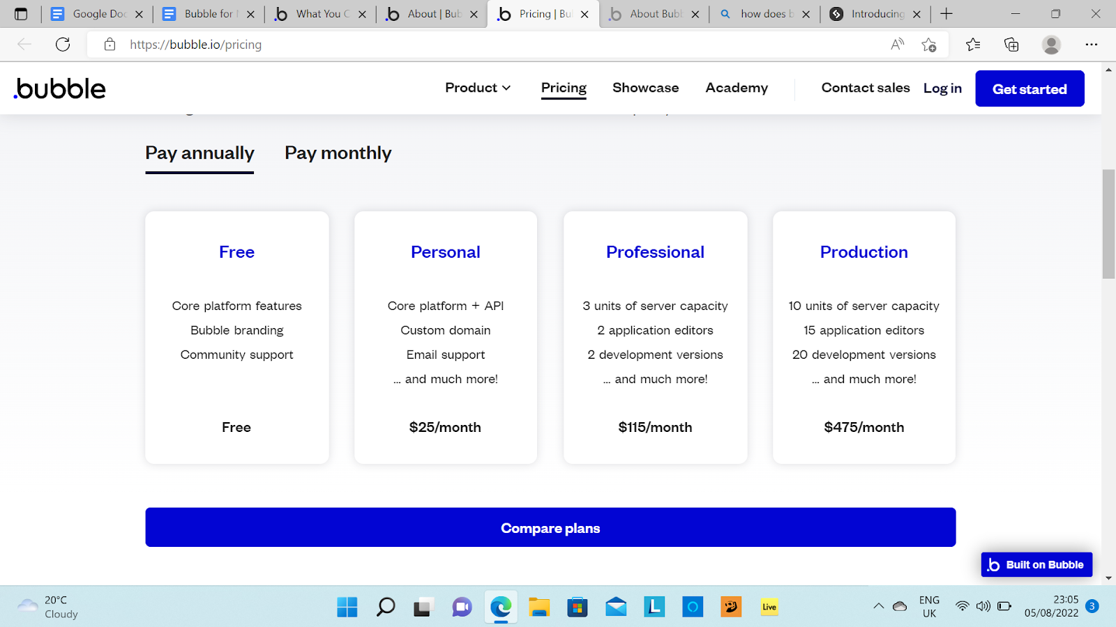Open taskbar Search icon
The width and height of the screenshot is (1116, 627).
pyautogui.click(x=386, y=607)
